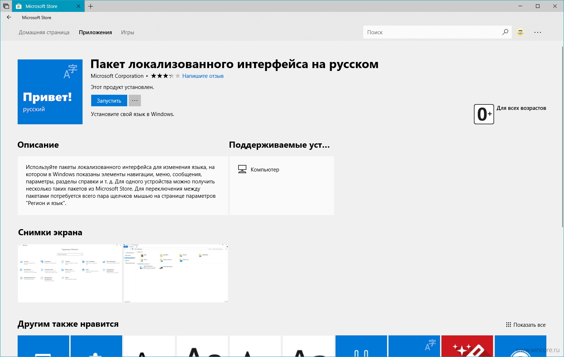Click the 0+ age rating badge

pos(484,114)
